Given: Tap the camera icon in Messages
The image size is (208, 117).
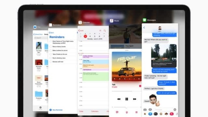Looking at the screenshot, I should [145, 110].
